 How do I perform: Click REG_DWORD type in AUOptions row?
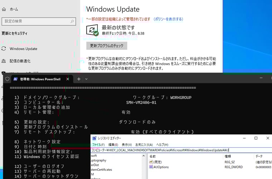(x=234, y=167)
